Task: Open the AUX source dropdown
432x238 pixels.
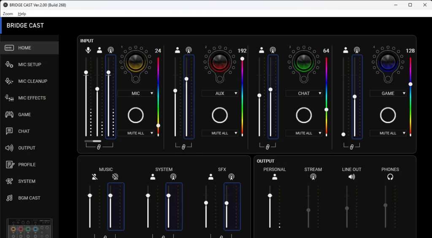Action: click(220, 93)
